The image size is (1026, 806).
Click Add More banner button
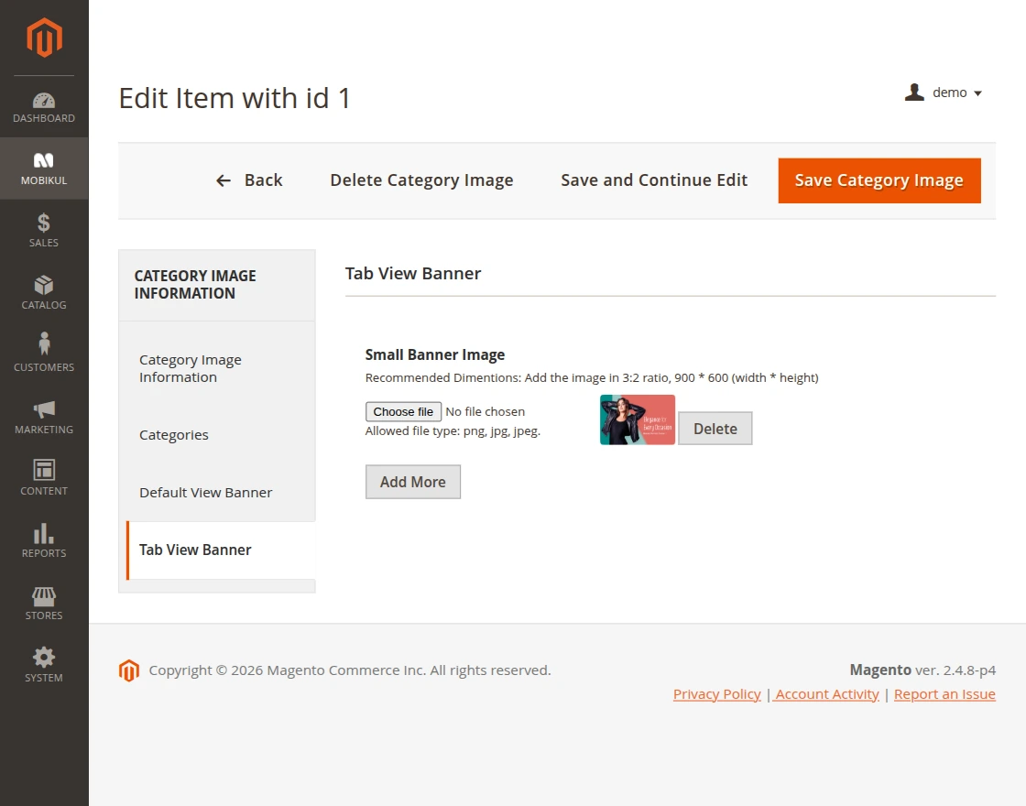[x=413, y=482]
